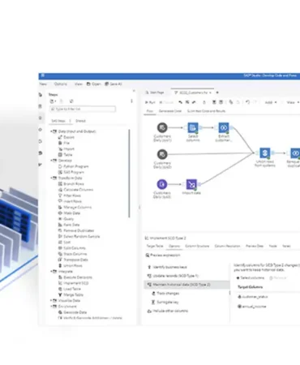Switch to the SAS Steps tab

[58, 121]
